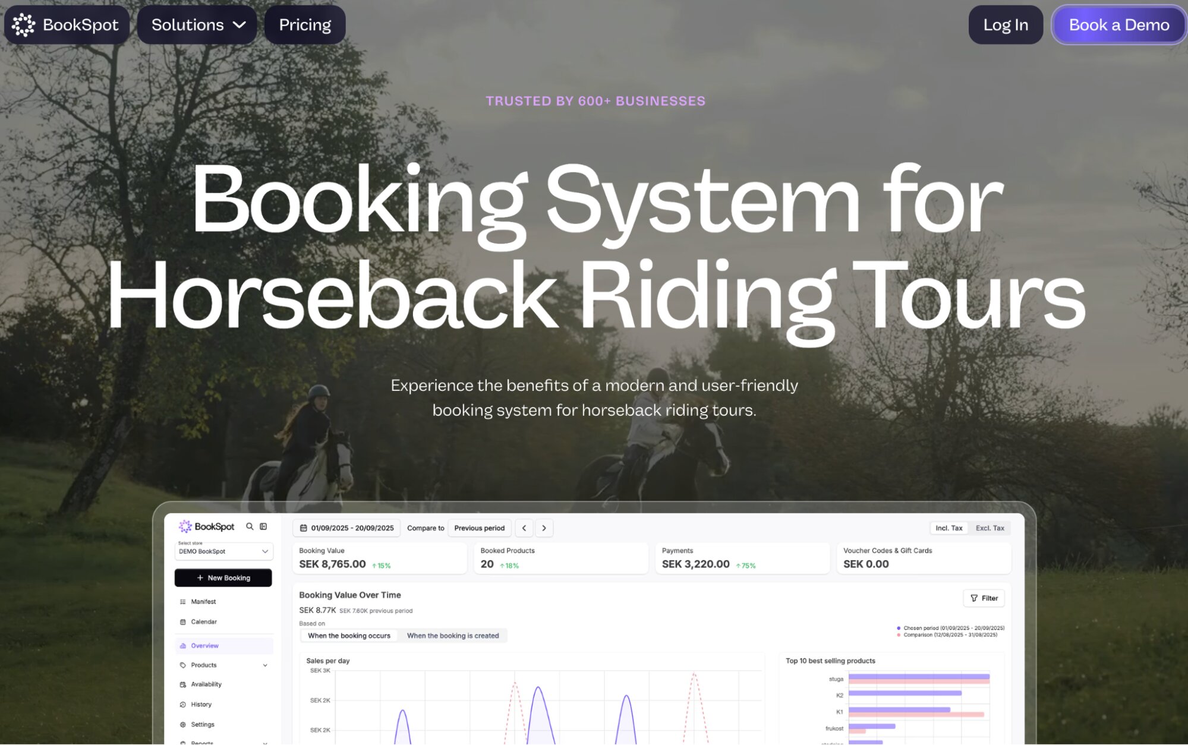Click Book a Demo button
The width and height of the screenshot is (1188, 745).
tap(1119, 25)
